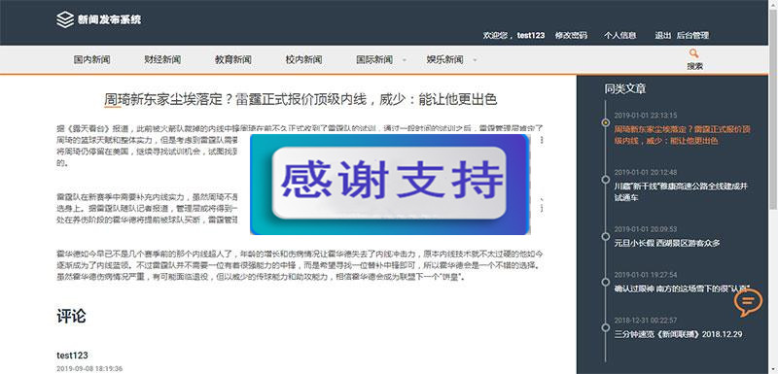This screenshot has height=374, width=778.
Task: Click the date 2019-01-01 19:27:54 in sidebar
Action: point(646,275)
